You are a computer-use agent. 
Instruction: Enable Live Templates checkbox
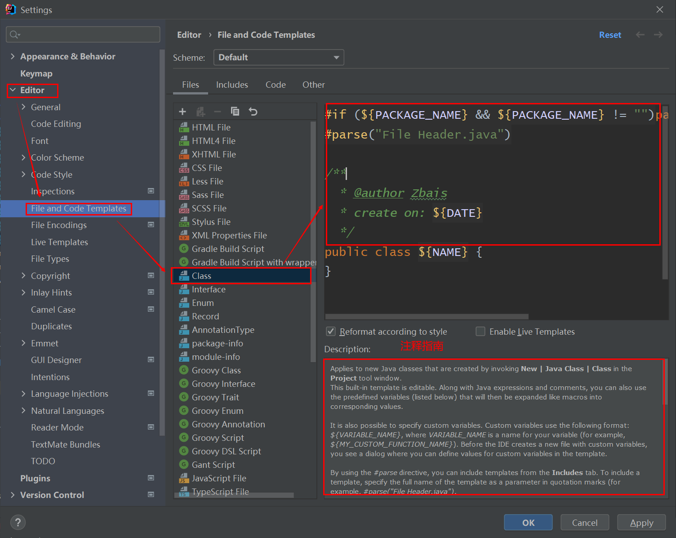pyautogui.click(x=480, y=332)
